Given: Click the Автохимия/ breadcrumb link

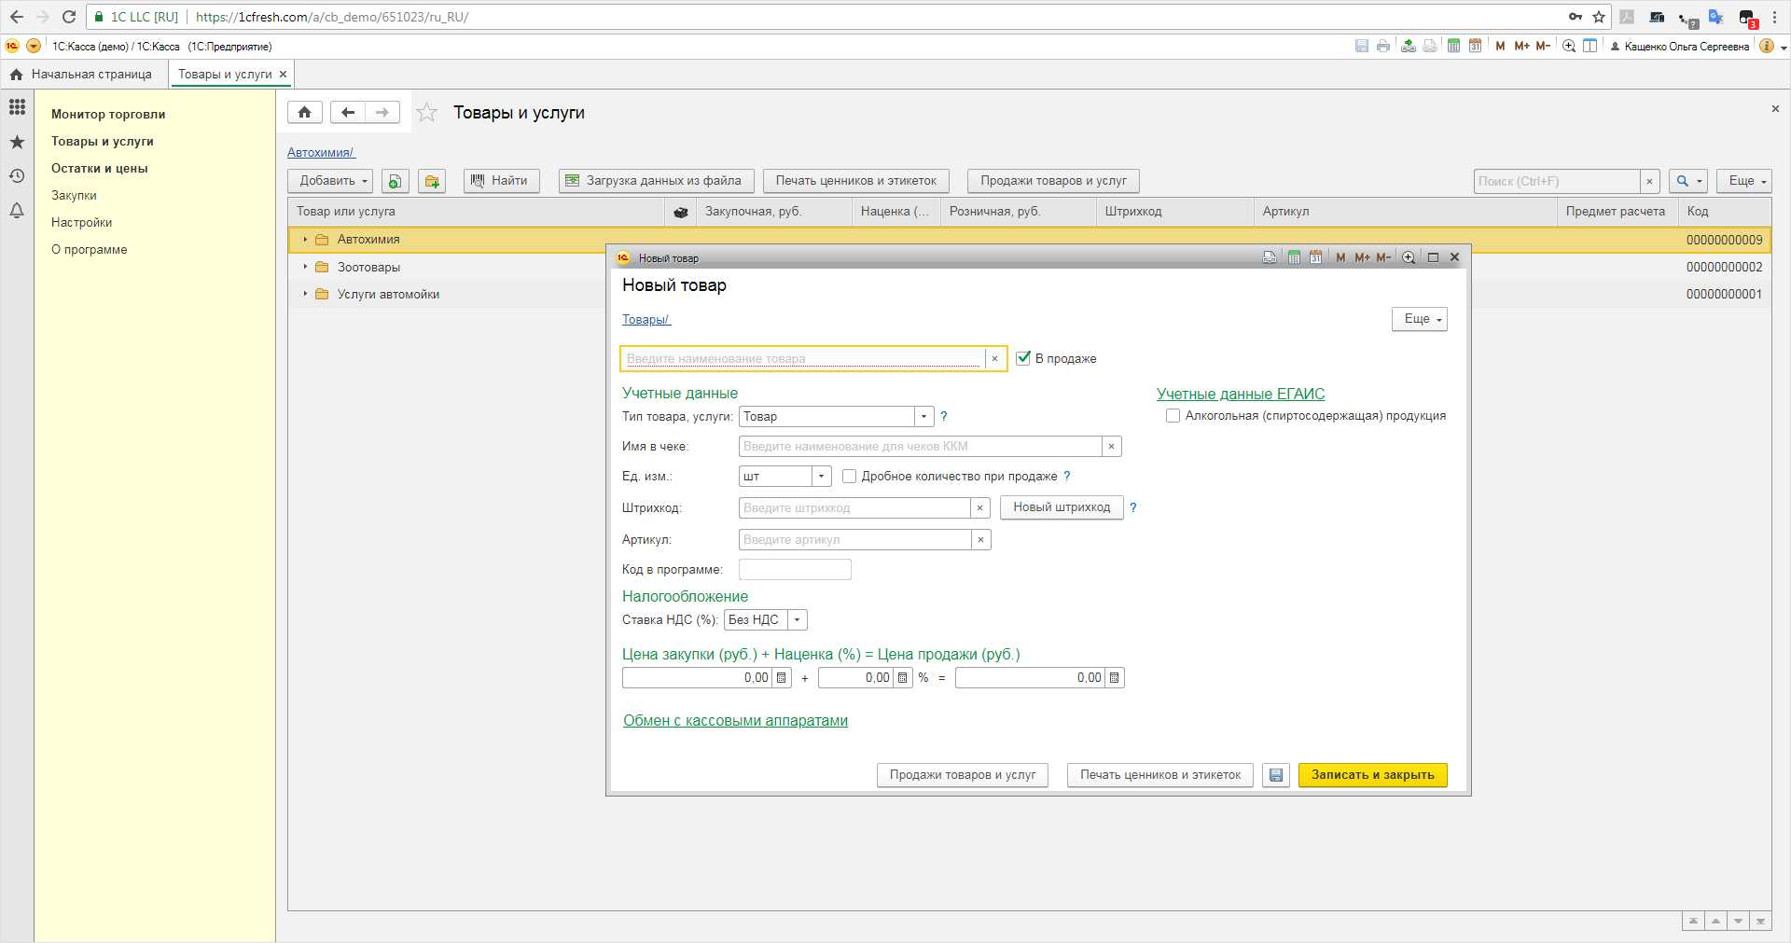Looking at the screenshot, I should [x=320, y=152].
